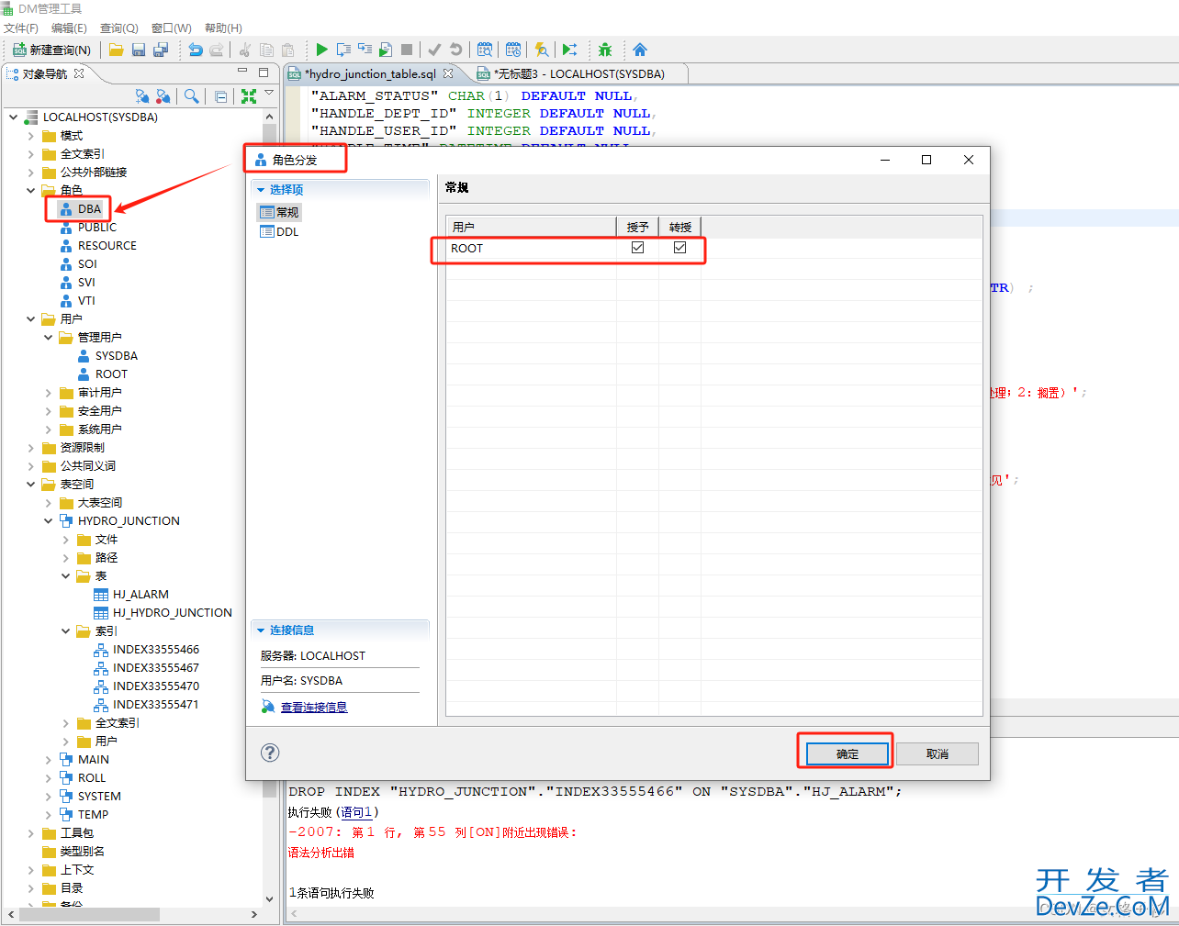The image size is (1179, 926).
Task: Expand the 审计用户 folder
Action: coord(48,393)
